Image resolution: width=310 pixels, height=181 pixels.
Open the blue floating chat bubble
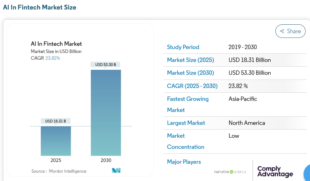point(307,172)
